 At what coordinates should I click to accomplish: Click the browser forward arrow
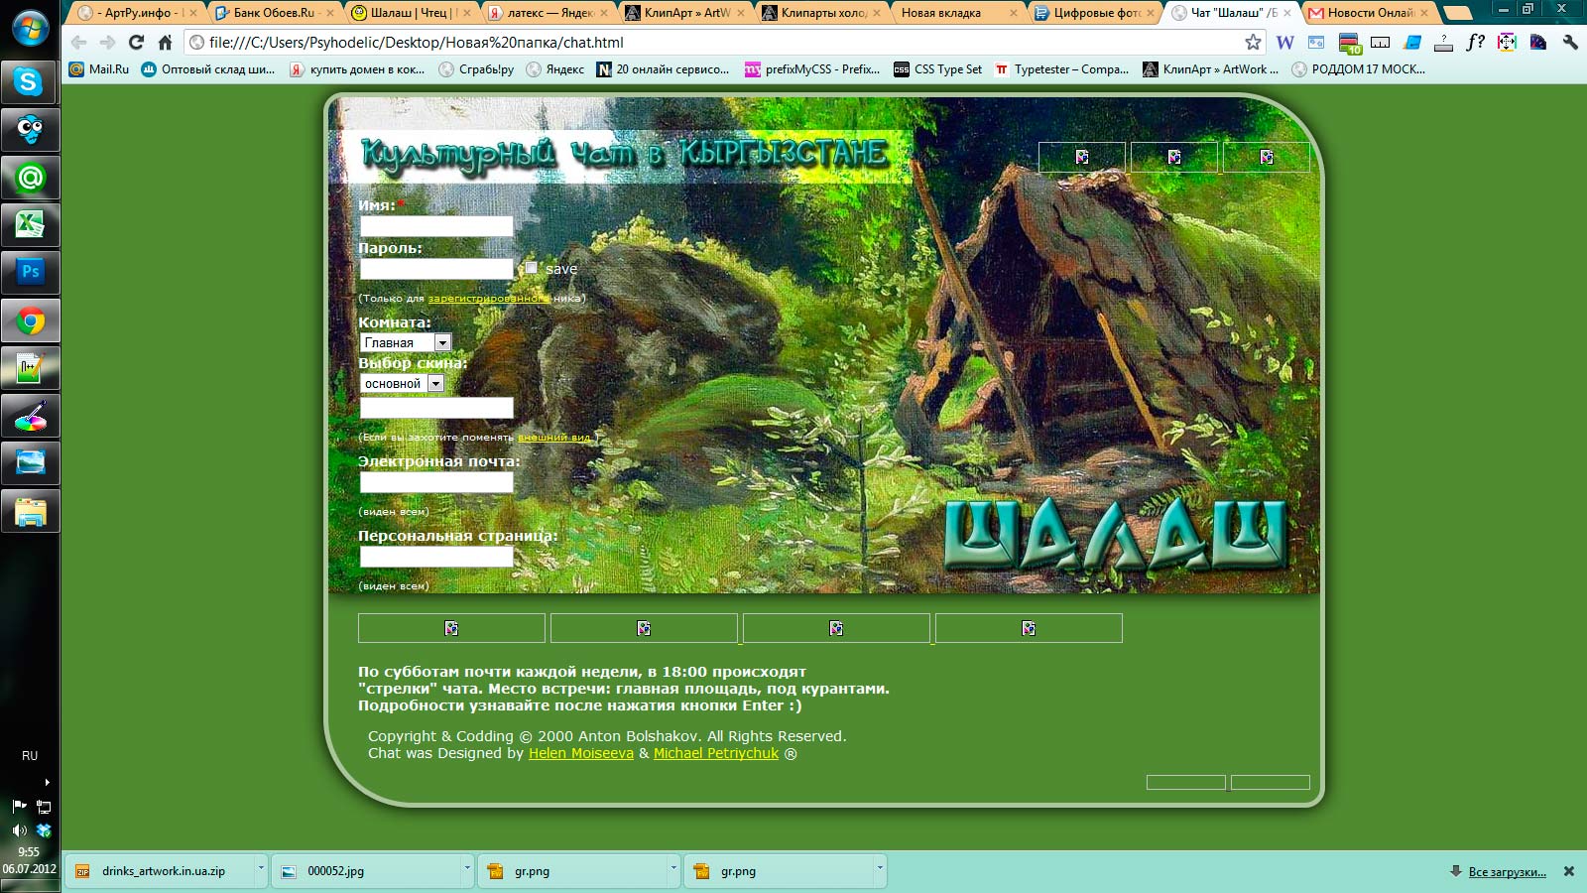click(108, 43)
